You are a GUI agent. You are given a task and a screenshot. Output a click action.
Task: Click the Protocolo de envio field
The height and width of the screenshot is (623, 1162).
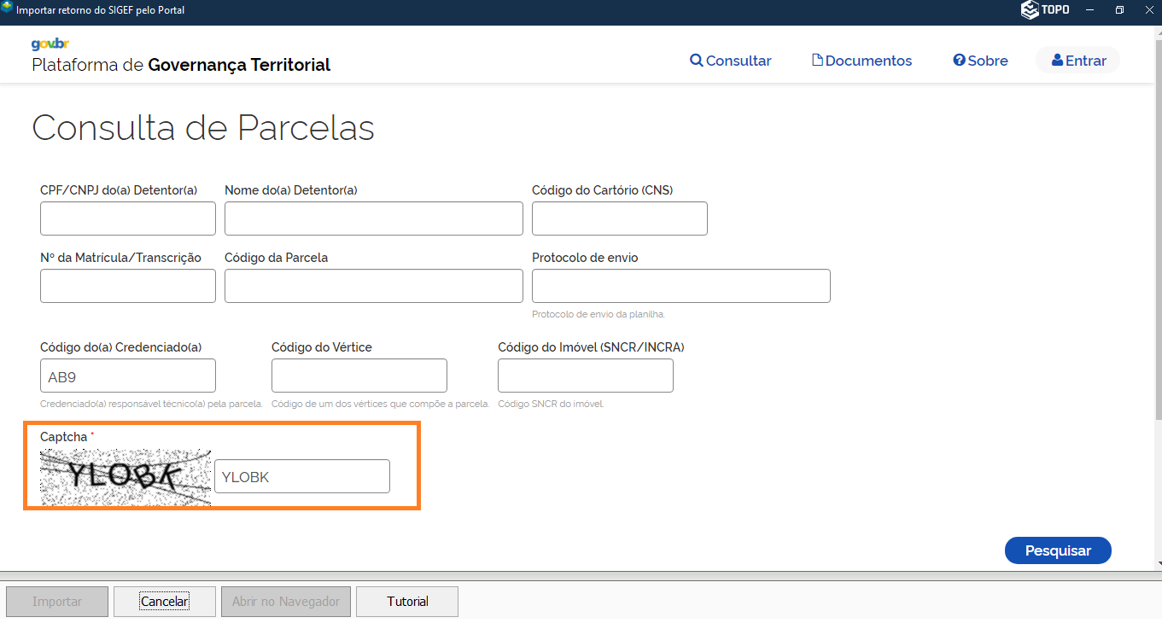[x=680, y=286]
